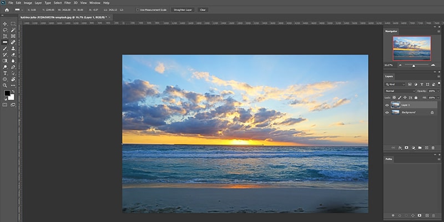Hide Layer 1 visibility eye
This screenshot has width=444, height=222.
(387, 105)
